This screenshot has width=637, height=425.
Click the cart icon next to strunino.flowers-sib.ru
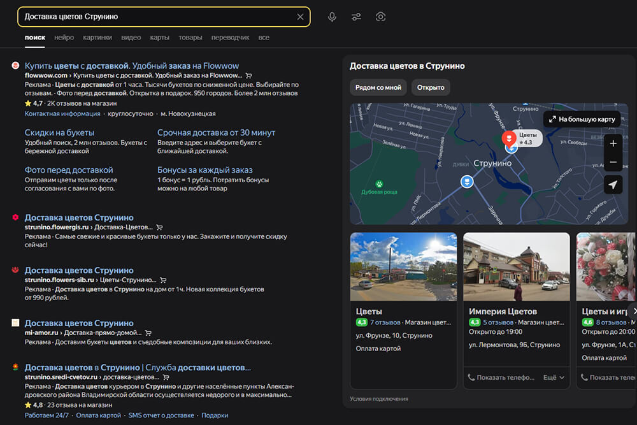[163, 280]
